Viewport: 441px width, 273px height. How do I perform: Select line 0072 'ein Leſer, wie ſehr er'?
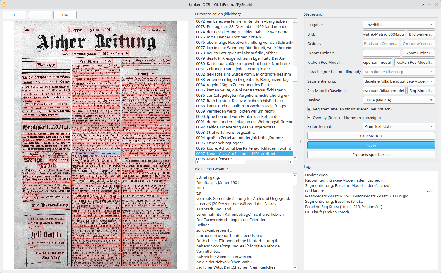click(244, 21)
